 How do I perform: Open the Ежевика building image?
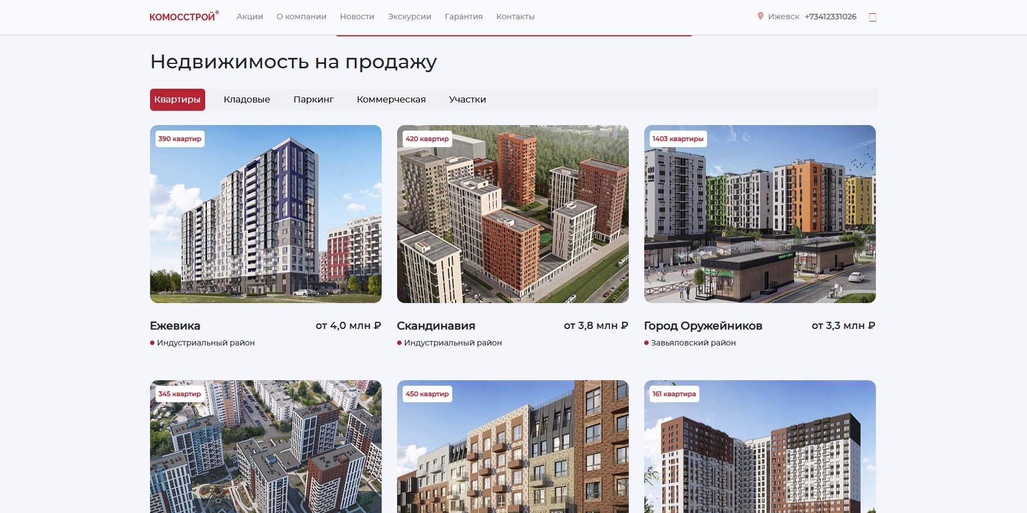[266, 214]
